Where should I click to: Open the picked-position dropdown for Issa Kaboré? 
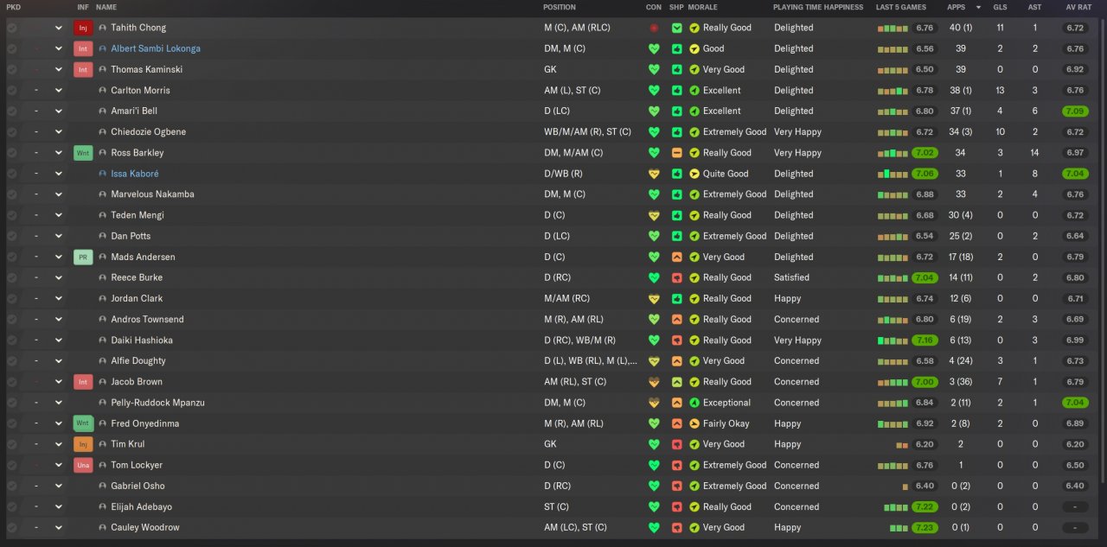pyautogui.click(x=59, y=174)
